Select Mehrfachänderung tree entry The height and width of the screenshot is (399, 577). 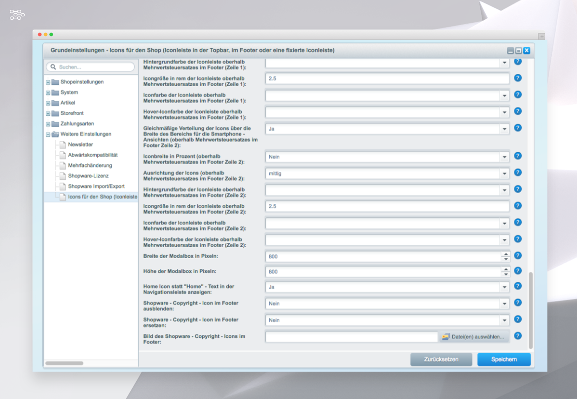click(90, 166)
